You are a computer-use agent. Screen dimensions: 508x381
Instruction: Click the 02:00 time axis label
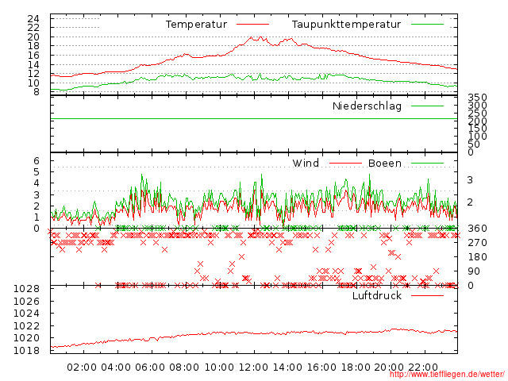tap(82, 368)
